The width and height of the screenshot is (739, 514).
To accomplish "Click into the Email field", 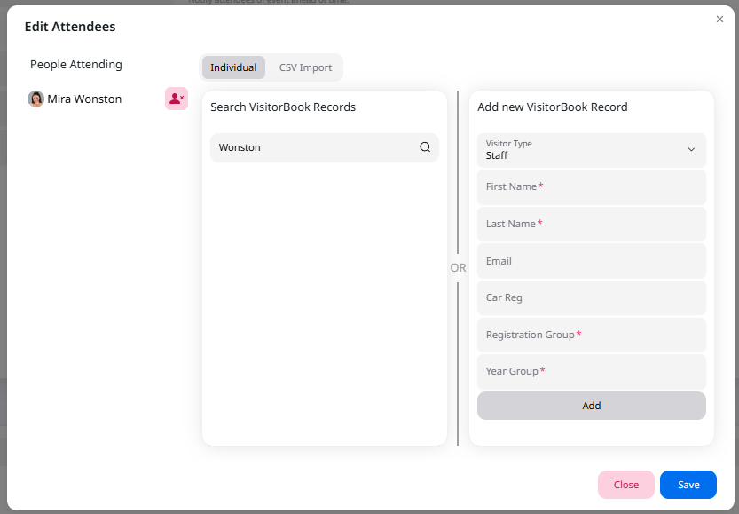I will coord(591,262).
